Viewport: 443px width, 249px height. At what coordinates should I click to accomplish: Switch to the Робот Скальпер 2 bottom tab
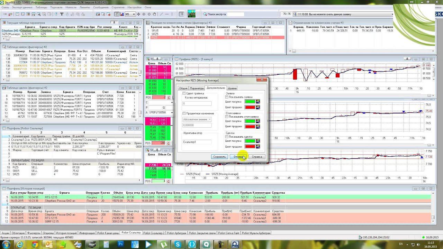coord(154,233)
